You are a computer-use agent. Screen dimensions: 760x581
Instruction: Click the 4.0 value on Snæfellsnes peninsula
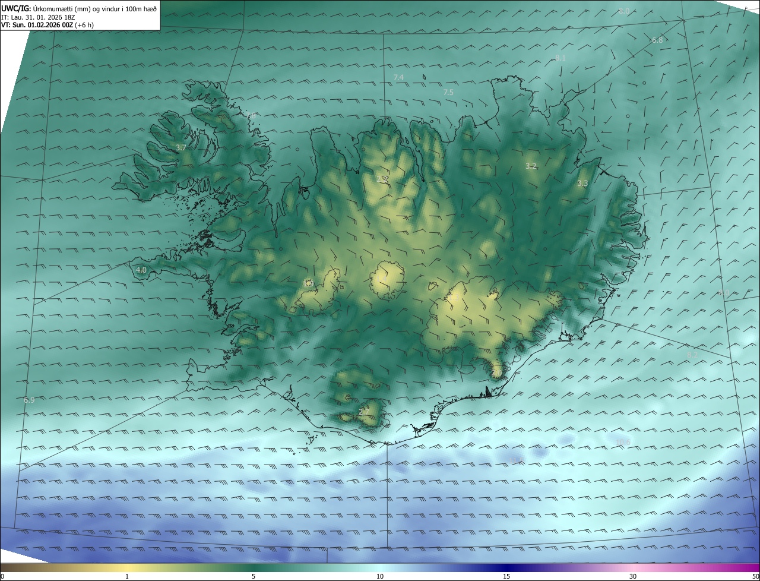pos(141,270)
